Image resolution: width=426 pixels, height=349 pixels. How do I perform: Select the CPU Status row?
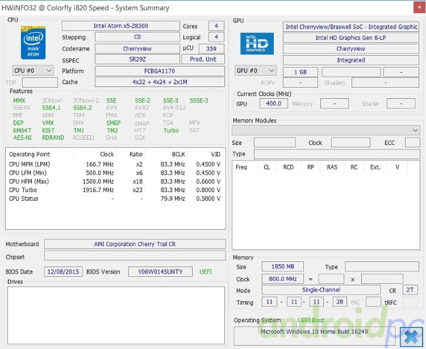115,198
